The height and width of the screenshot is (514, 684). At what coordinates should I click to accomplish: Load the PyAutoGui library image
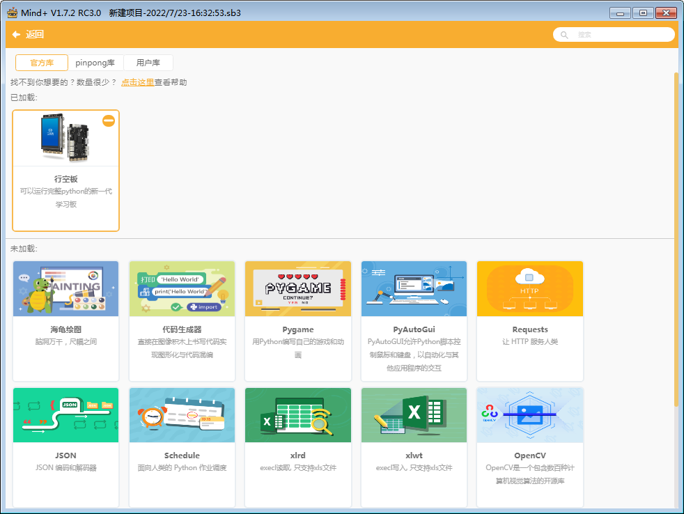414,289
